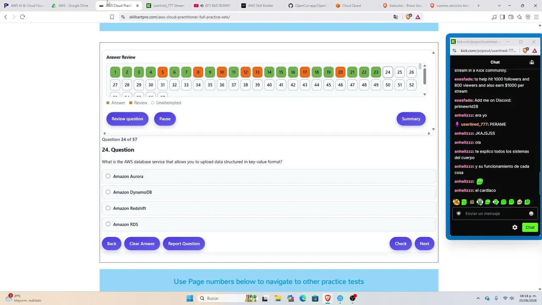Open chat identity badge icon in message box
The width and height of the screenshot is (542, 305).
pos(459,213)
